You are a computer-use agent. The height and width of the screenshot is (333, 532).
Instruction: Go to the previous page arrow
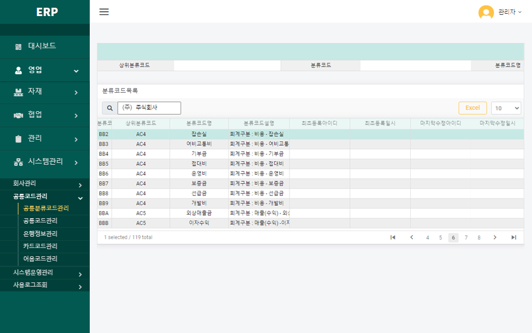point(411,237)
